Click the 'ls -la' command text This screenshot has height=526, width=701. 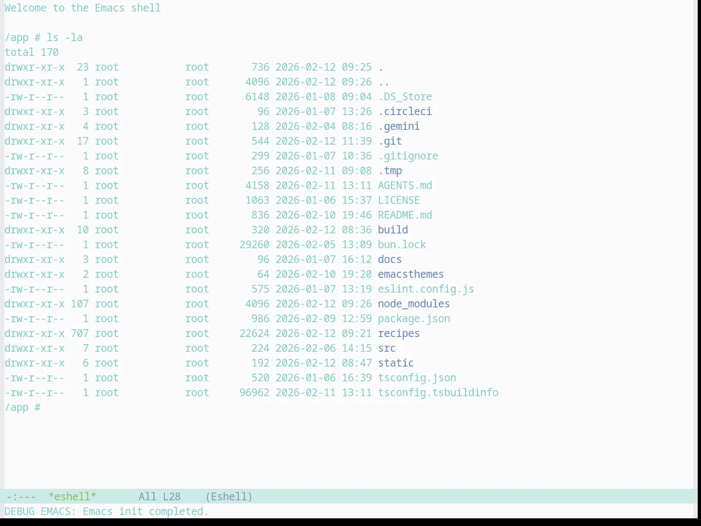coord(65,38)
